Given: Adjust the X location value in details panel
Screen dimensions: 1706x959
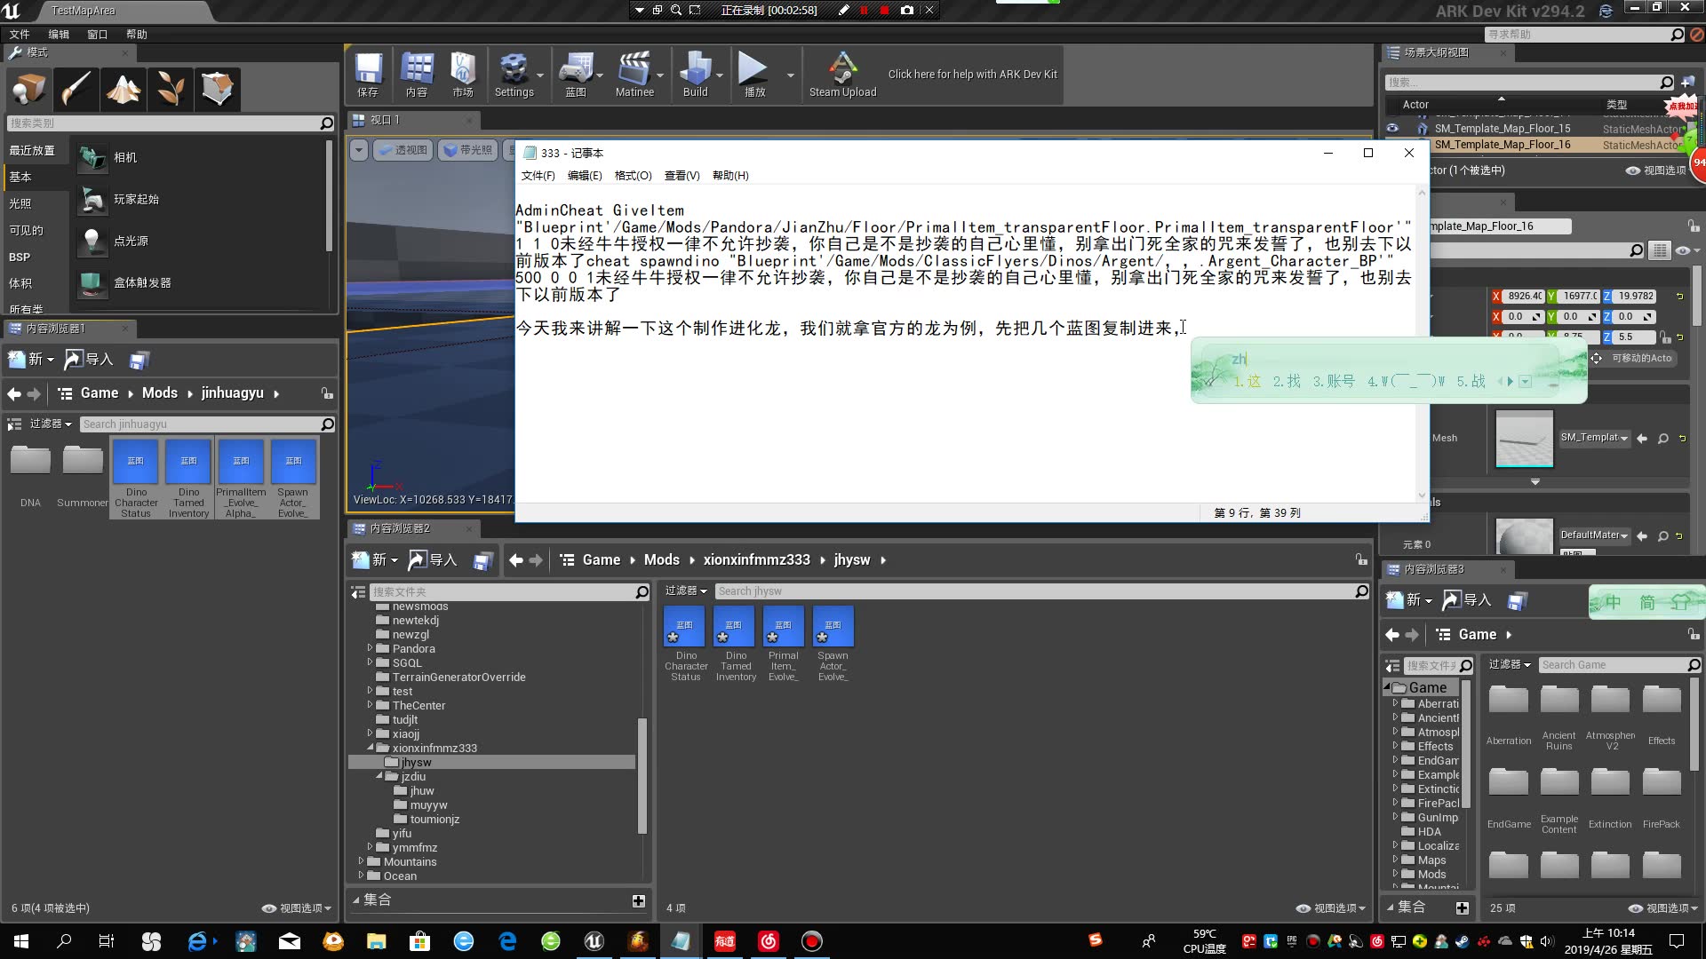Looking at the screenshot, I should 1521,295.
